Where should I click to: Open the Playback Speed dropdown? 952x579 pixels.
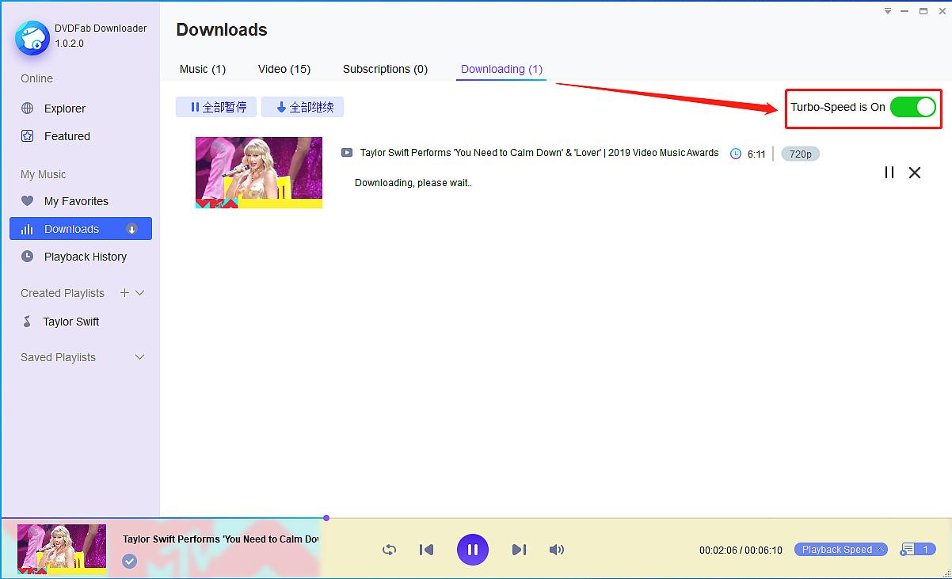pyautogui.click(x=841, y=549)
